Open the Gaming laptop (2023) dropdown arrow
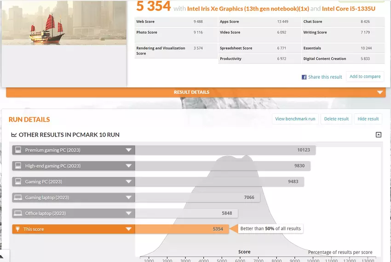The image size is (391, 262). [129, 197]
